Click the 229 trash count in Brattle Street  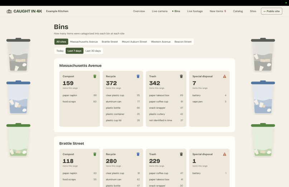point(155,161)
